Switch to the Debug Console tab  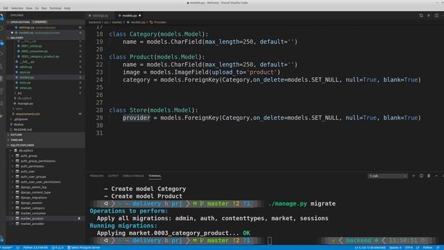pyautogui.click(x=133, y=176)
